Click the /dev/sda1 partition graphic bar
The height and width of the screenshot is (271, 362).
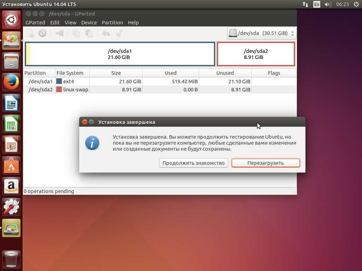[120, 54]
